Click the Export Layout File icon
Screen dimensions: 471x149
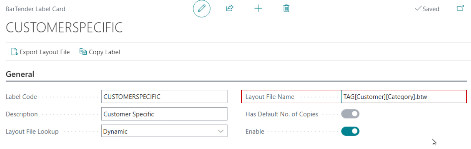pyautogui.click(x=14, y=52)
